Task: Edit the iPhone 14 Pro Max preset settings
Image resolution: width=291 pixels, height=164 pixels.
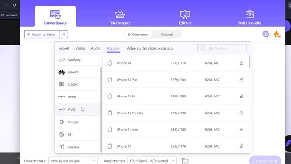Action: [x=241, y=113]
